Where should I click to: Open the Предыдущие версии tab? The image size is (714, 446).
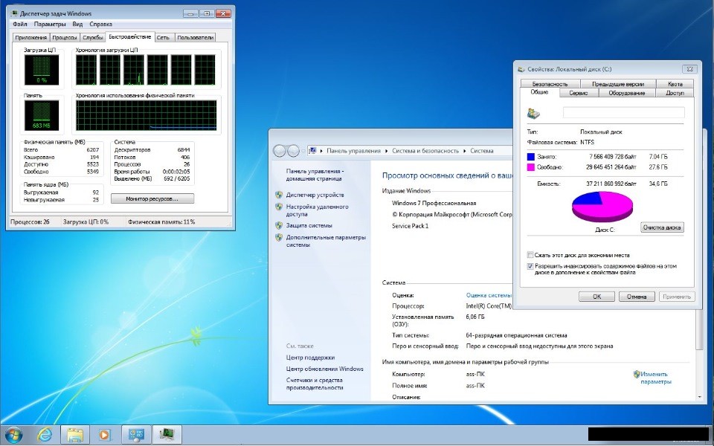[x=618, y=84]
